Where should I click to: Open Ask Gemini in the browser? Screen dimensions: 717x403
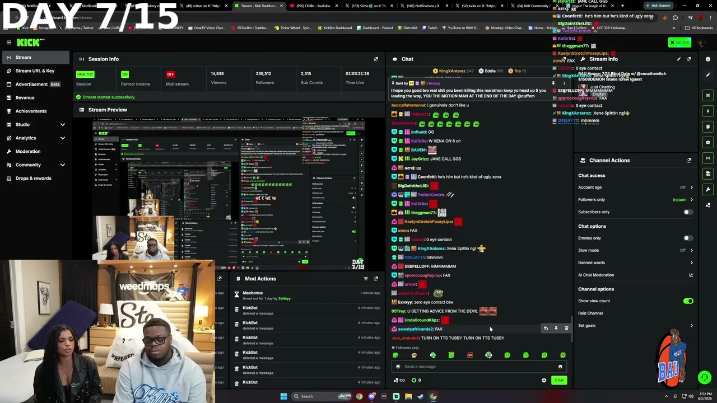(x=657, y=6)
